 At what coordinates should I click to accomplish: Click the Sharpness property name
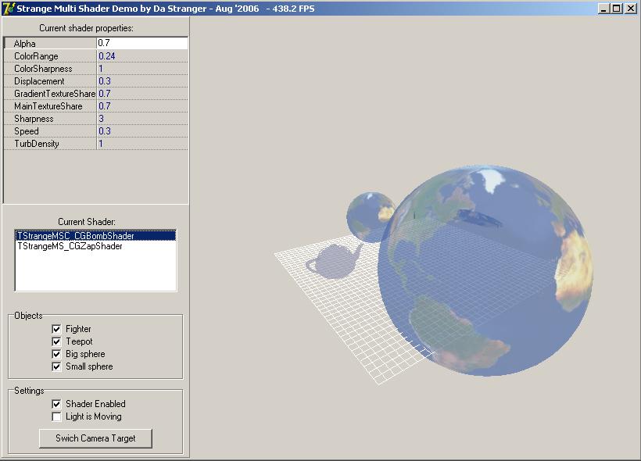pos(34,119)
